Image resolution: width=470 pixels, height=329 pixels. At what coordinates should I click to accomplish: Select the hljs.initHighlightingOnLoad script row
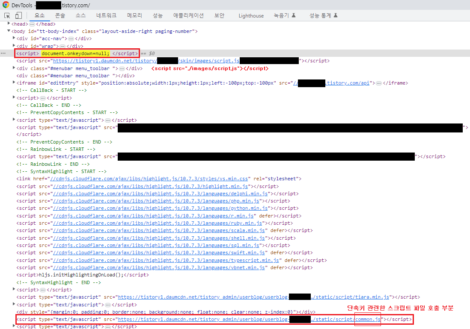coord(83,275)
